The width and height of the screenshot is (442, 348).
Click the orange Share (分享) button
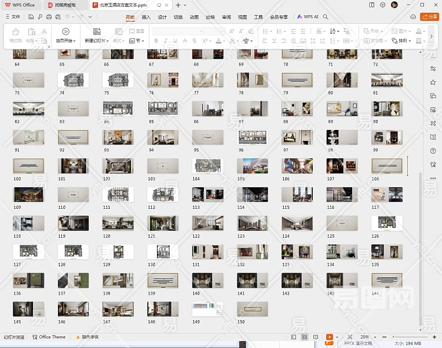click(430, 17)
